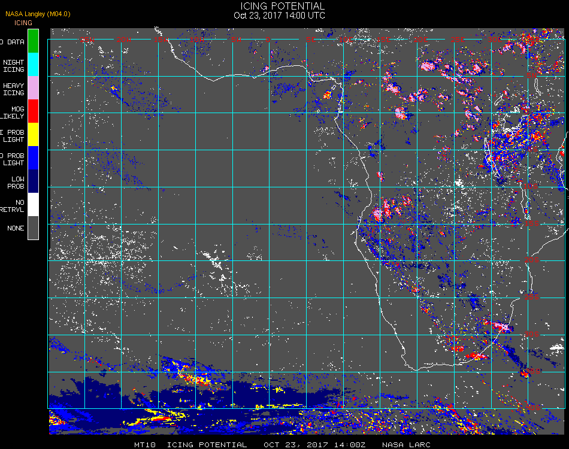Click the '15W' longitude label

[161, 40]
